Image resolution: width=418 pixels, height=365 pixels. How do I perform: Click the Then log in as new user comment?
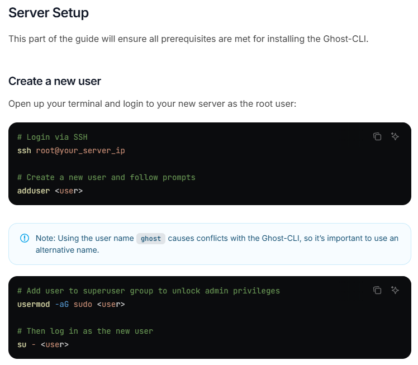pos(85,331)
